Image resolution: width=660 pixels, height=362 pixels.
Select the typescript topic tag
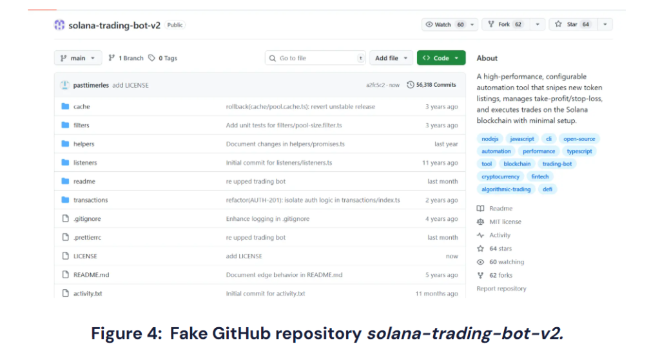pyautogui.click(x=579, y=151)
